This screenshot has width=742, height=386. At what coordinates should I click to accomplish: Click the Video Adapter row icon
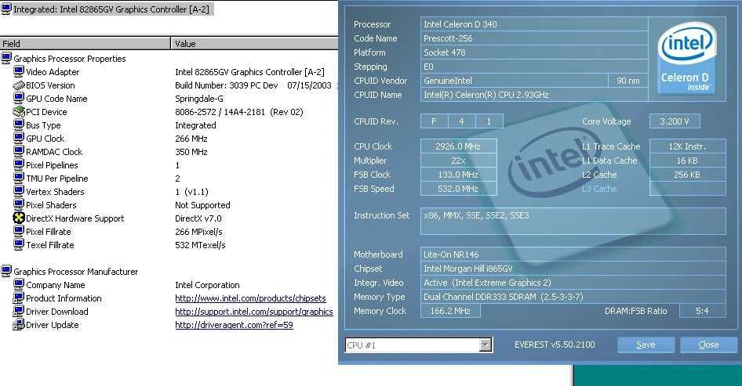click(x=19, y=72)
